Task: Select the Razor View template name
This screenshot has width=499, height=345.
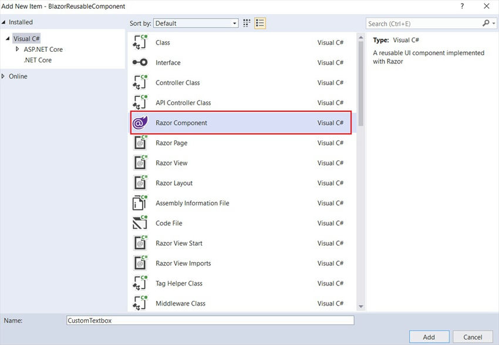Action: [171, 163]
